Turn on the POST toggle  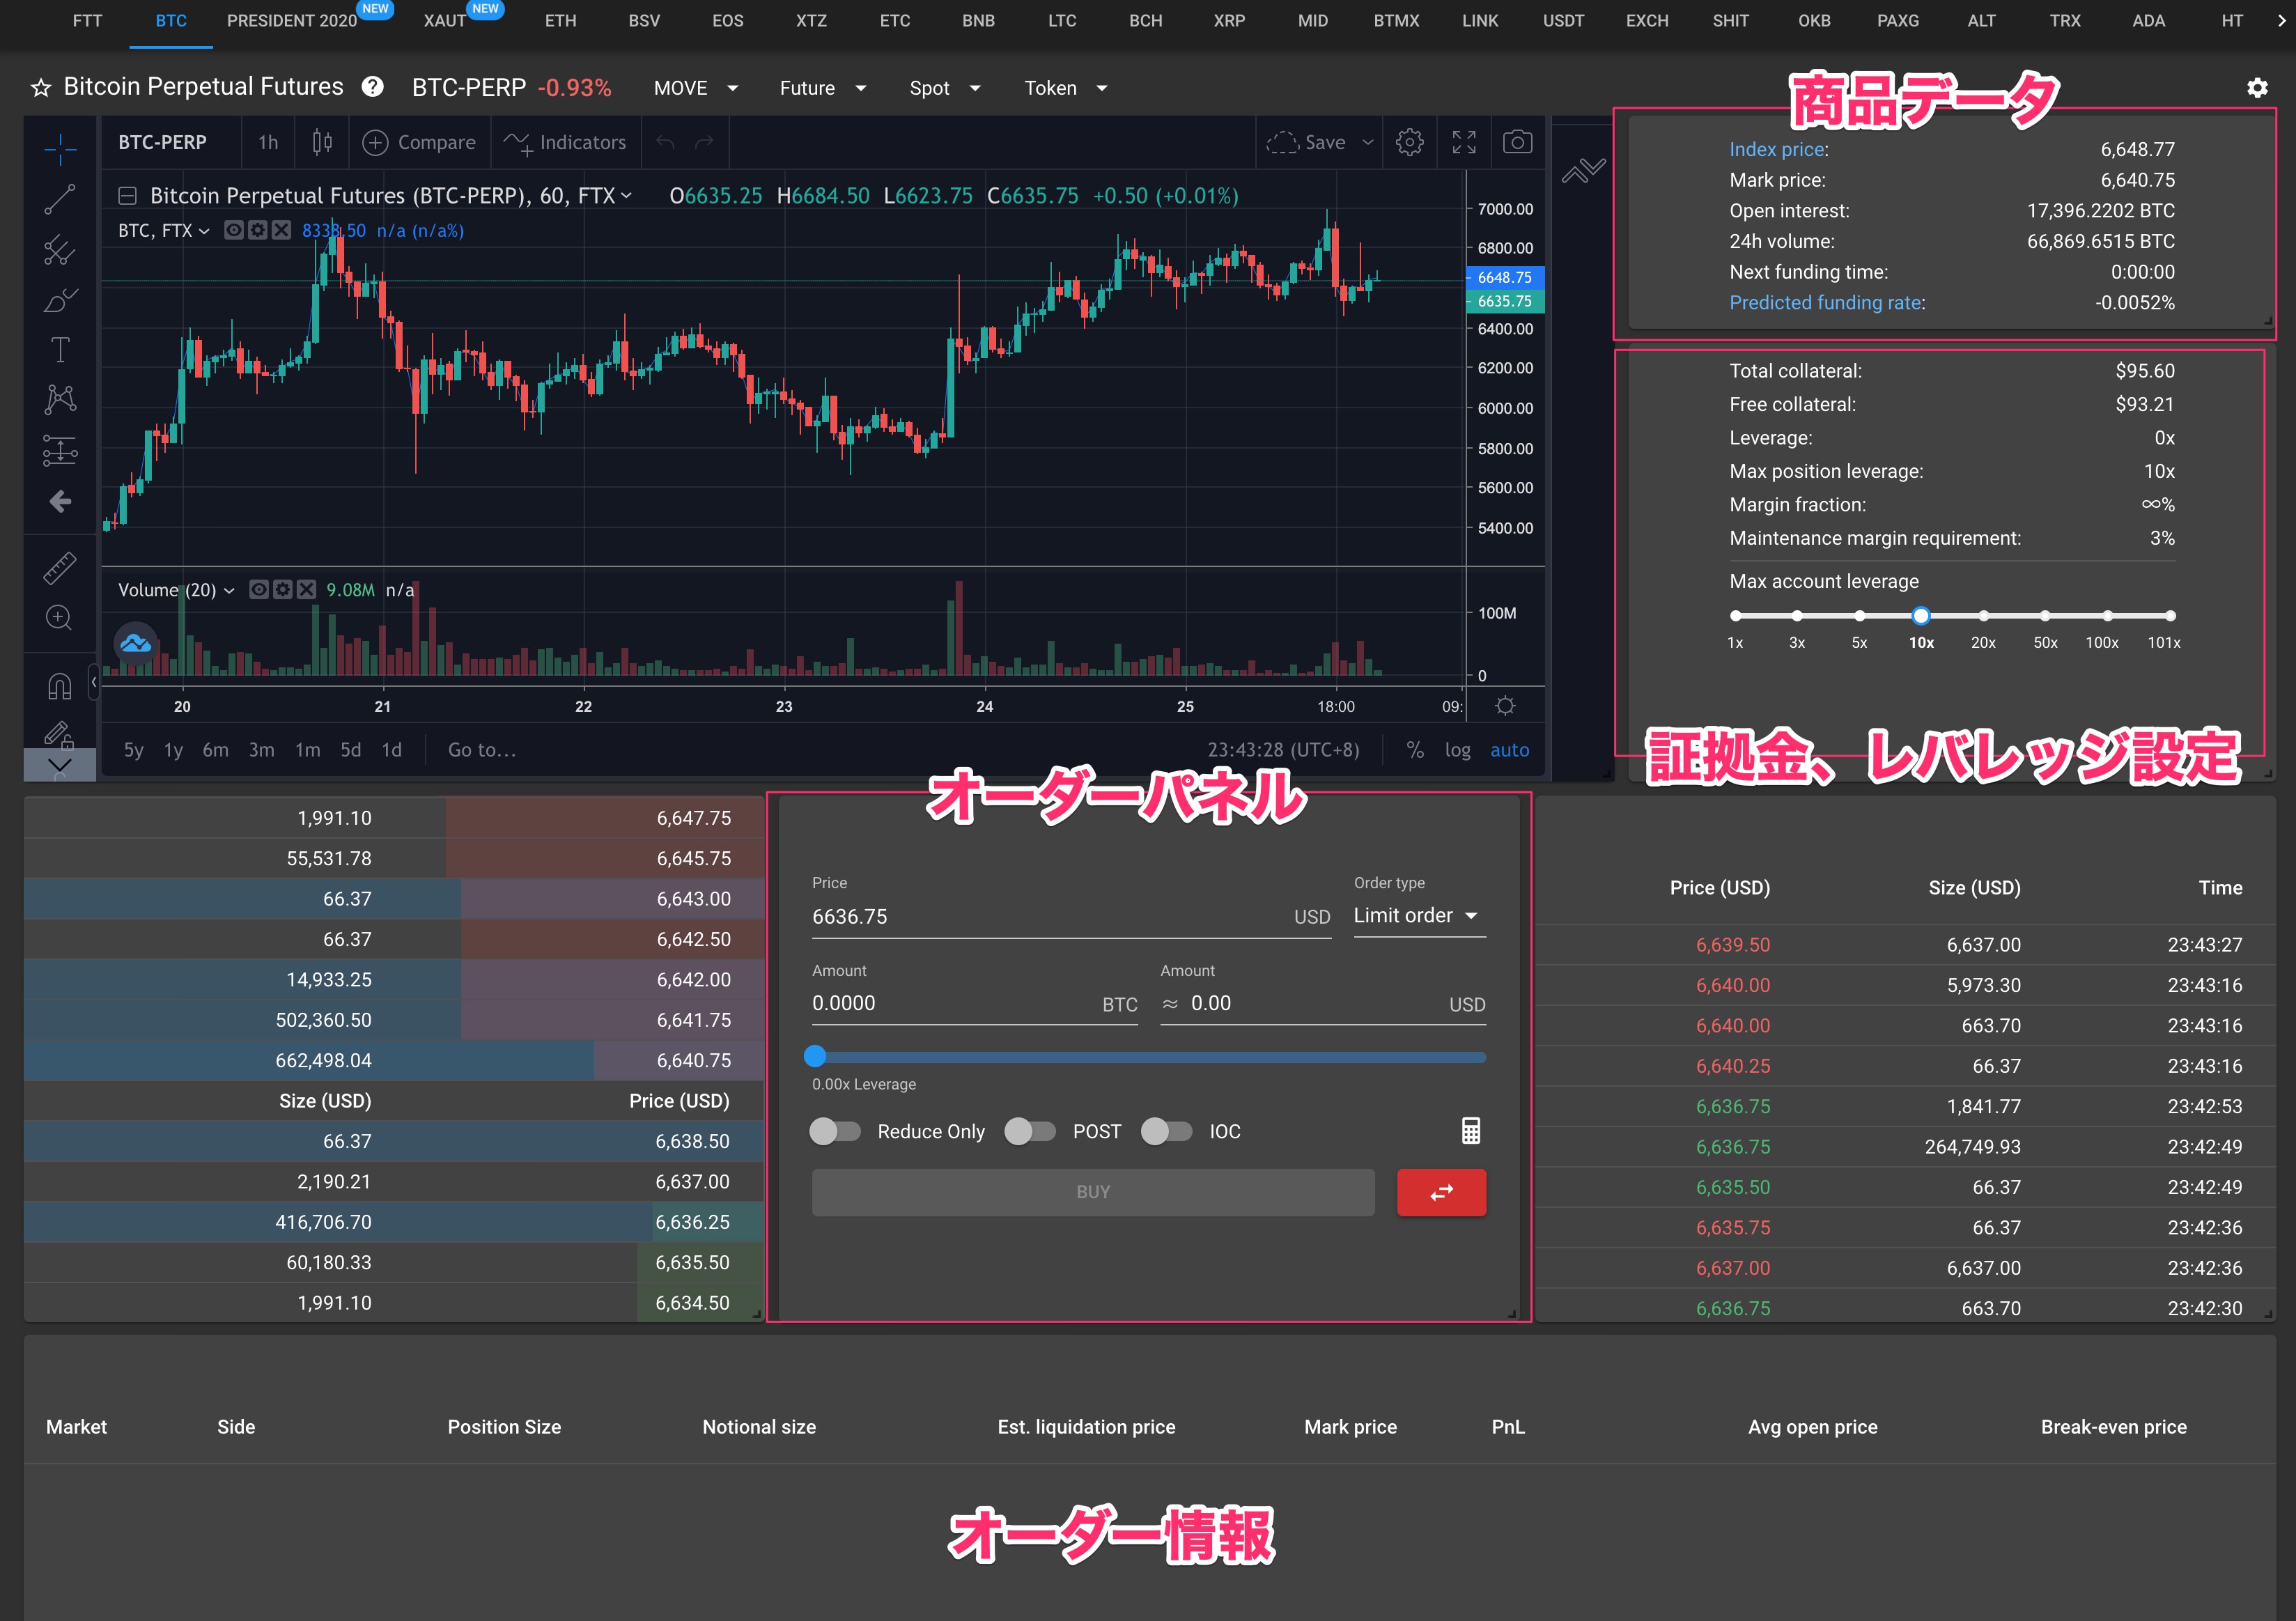coord(1030,1131)
